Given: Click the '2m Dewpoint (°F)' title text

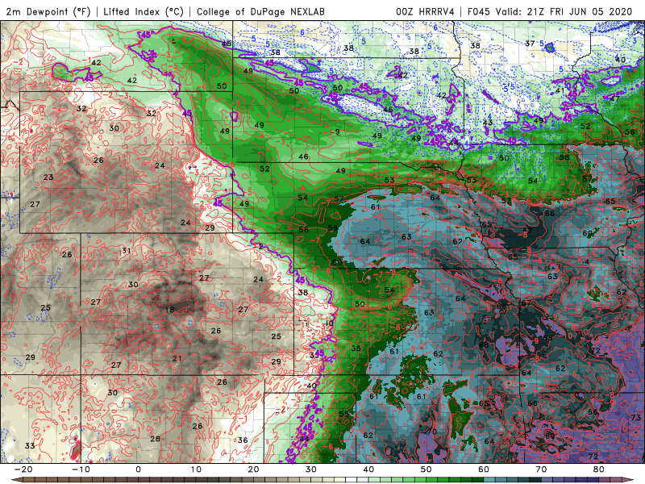Looking at the screenshot, I should (48, 11).
